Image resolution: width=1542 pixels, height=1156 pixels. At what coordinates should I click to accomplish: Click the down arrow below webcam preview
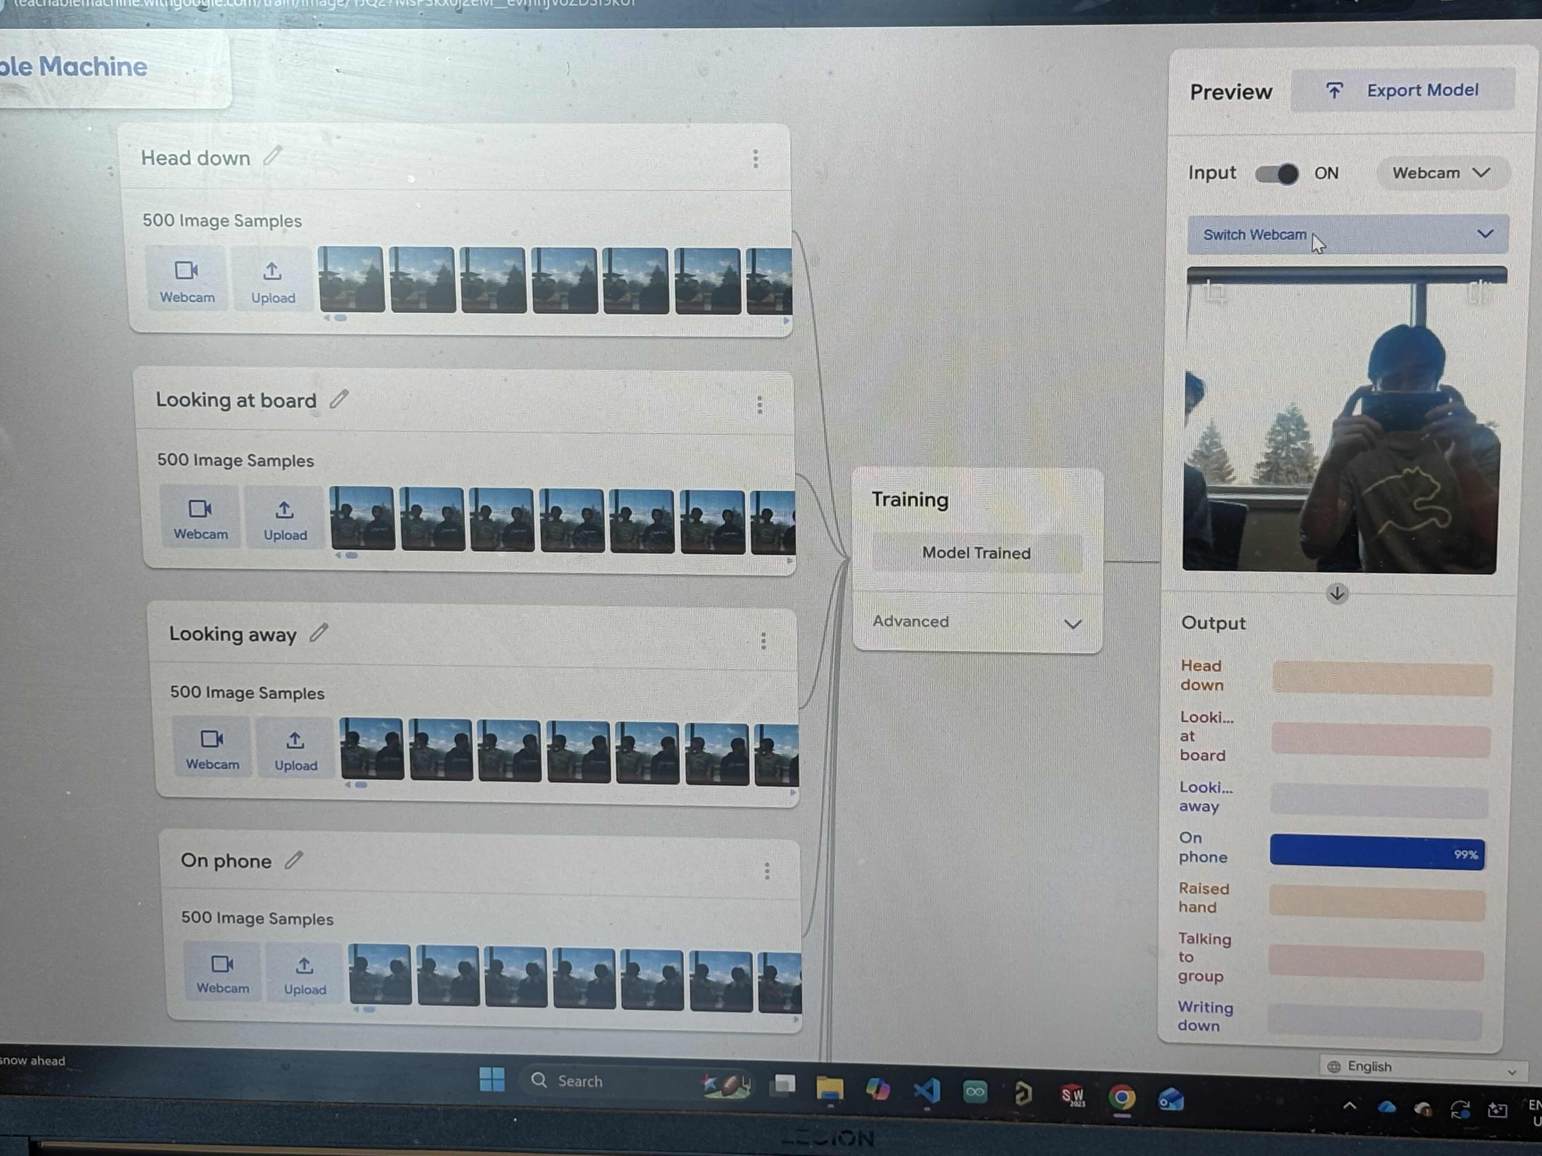[x=1336, y=594]
